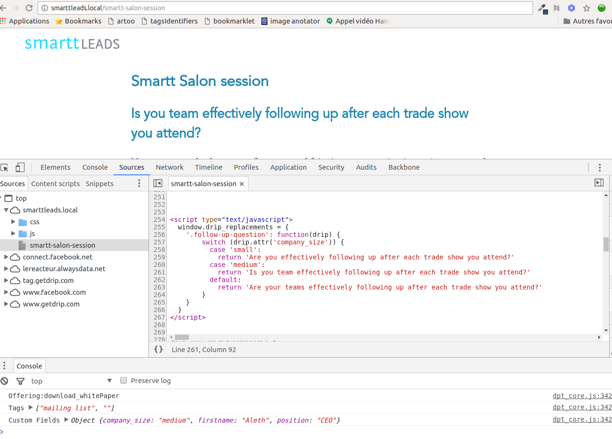Screen dimensions: 612x439
Task: Switch to the Console panel tab
Action: [95, 167]
